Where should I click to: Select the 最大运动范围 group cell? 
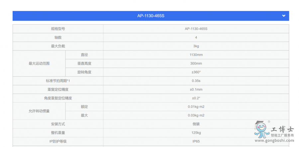click(x=39, y=63)
